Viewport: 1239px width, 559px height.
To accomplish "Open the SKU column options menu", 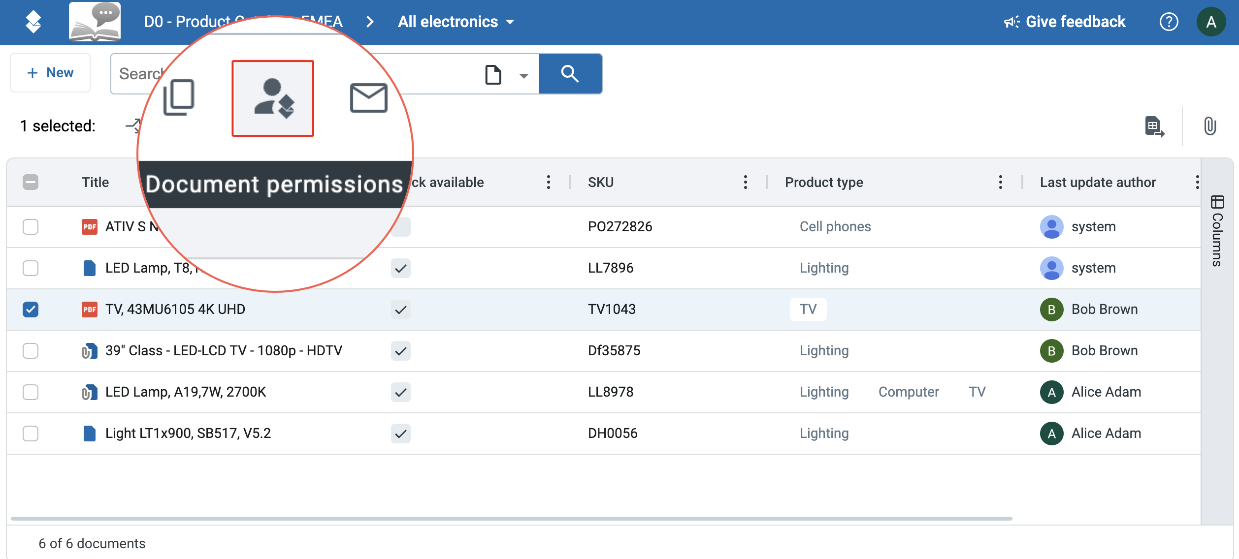I will click(745, 182).
